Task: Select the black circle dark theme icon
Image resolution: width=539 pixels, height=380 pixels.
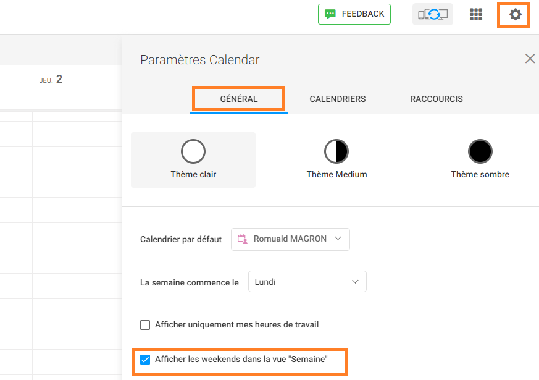Action: tap(480, 151)
